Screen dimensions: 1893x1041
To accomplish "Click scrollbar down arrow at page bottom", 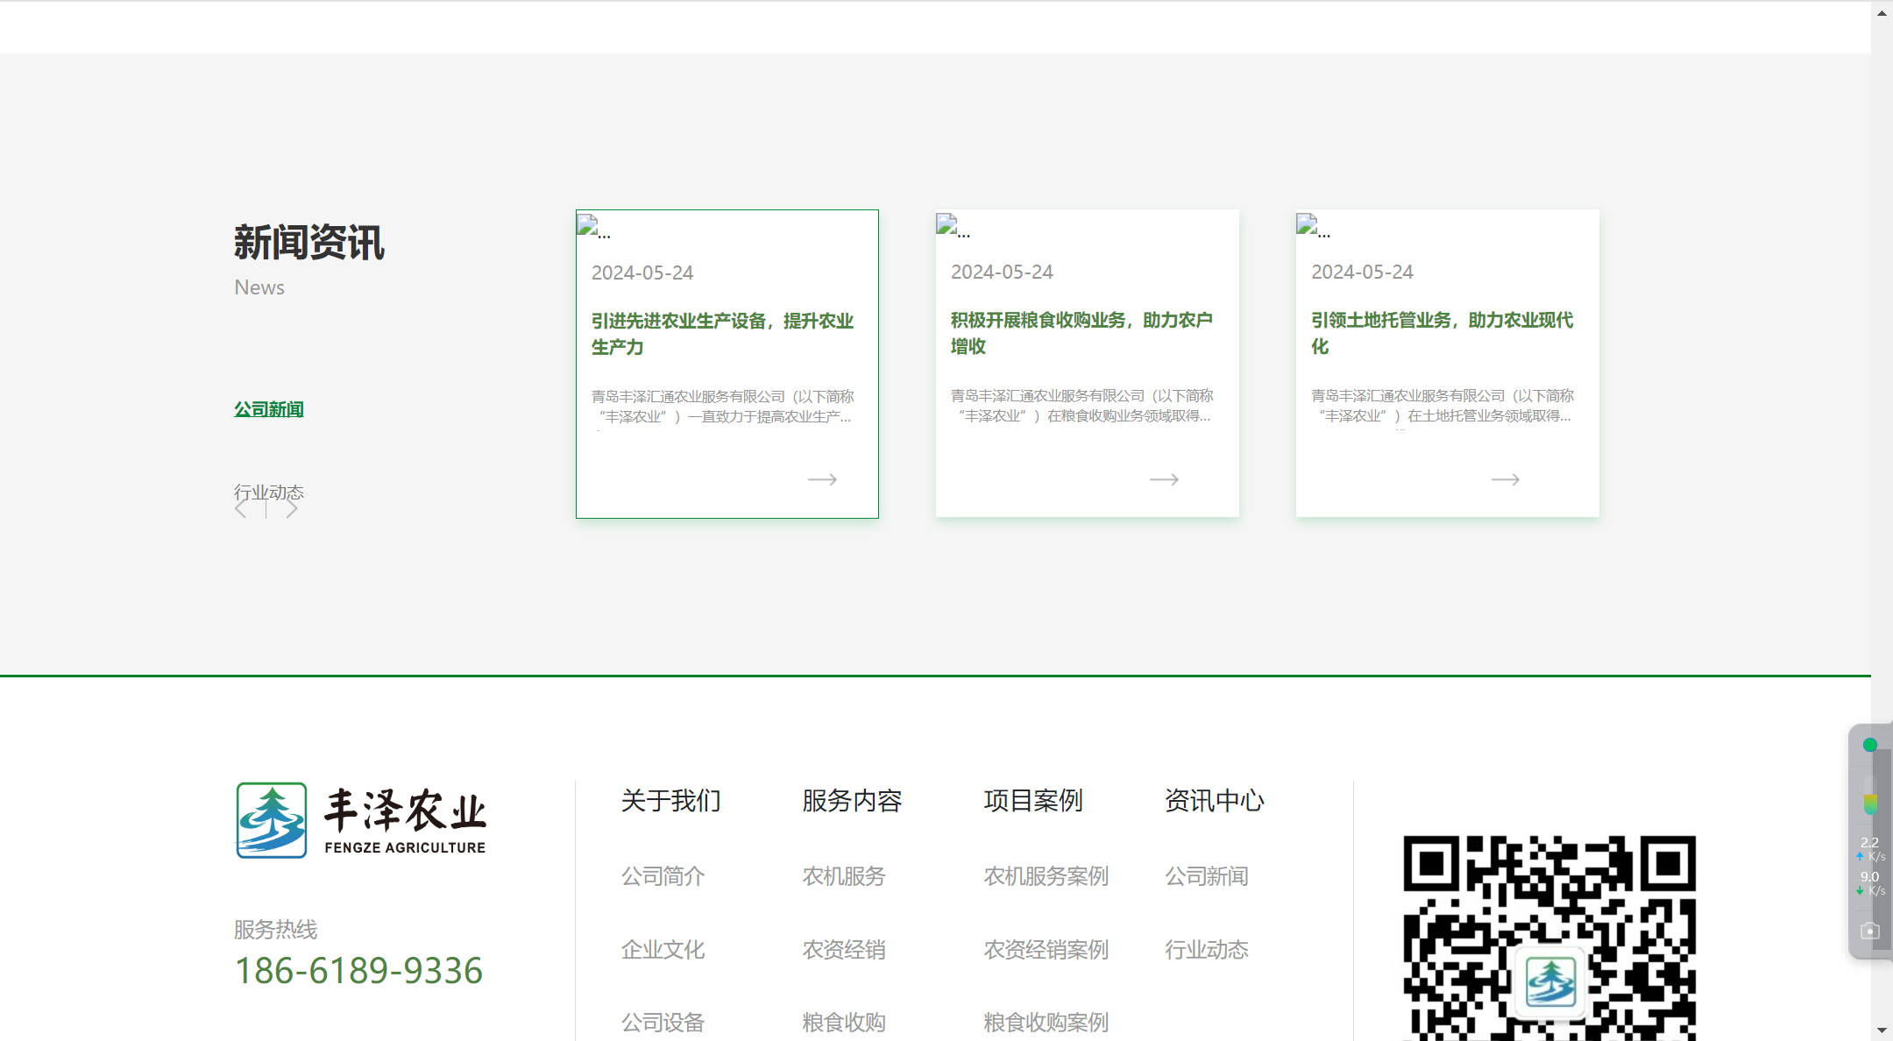I will tap(1882, 1030).
